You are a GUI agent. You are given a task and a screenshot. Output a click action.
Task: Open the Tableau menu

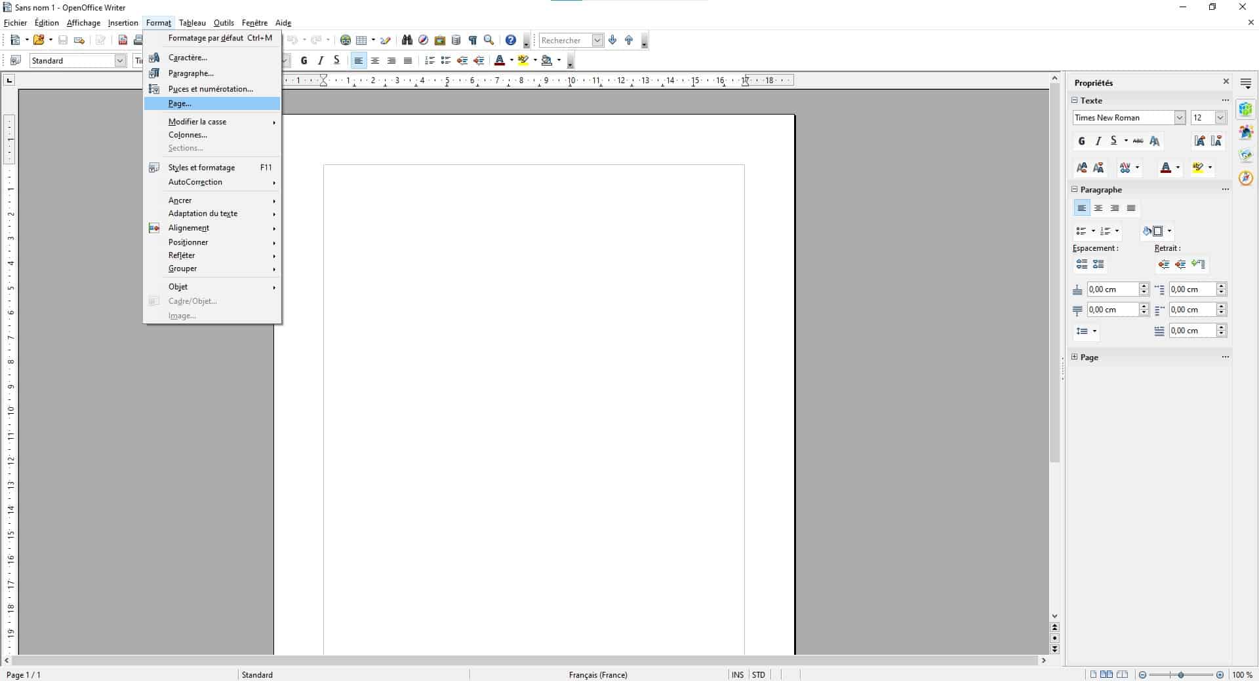192,23
